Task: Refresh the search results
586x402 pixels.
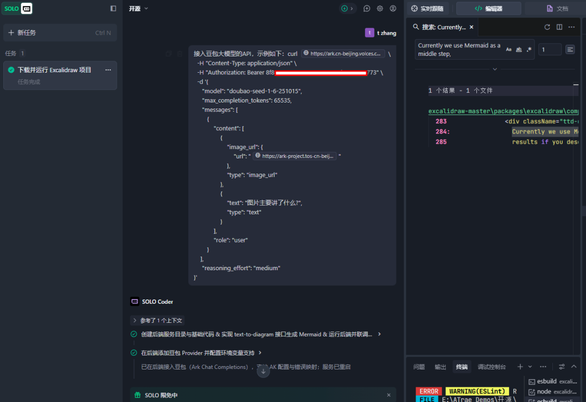Action: pos(547,27)
